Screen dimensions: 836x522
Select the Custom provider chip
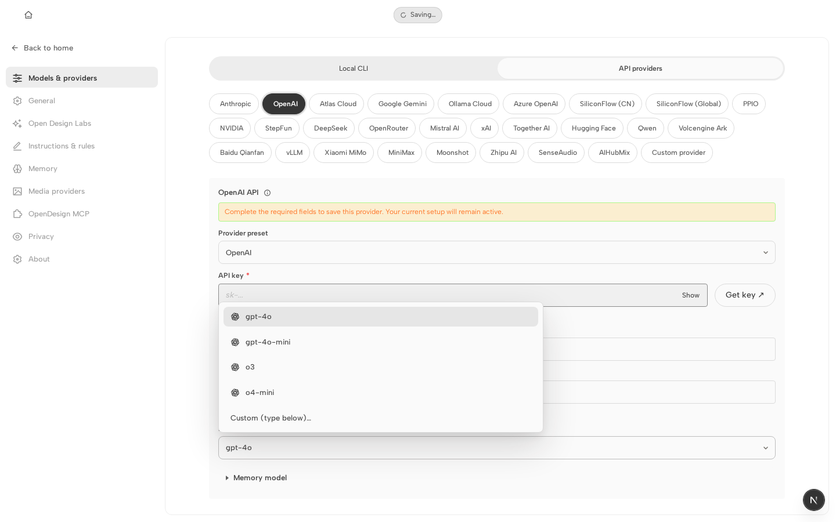point(677,153)
